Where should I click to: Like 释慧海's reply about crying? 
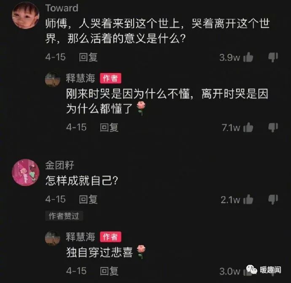pyautogui.click(x=248, y=127)
